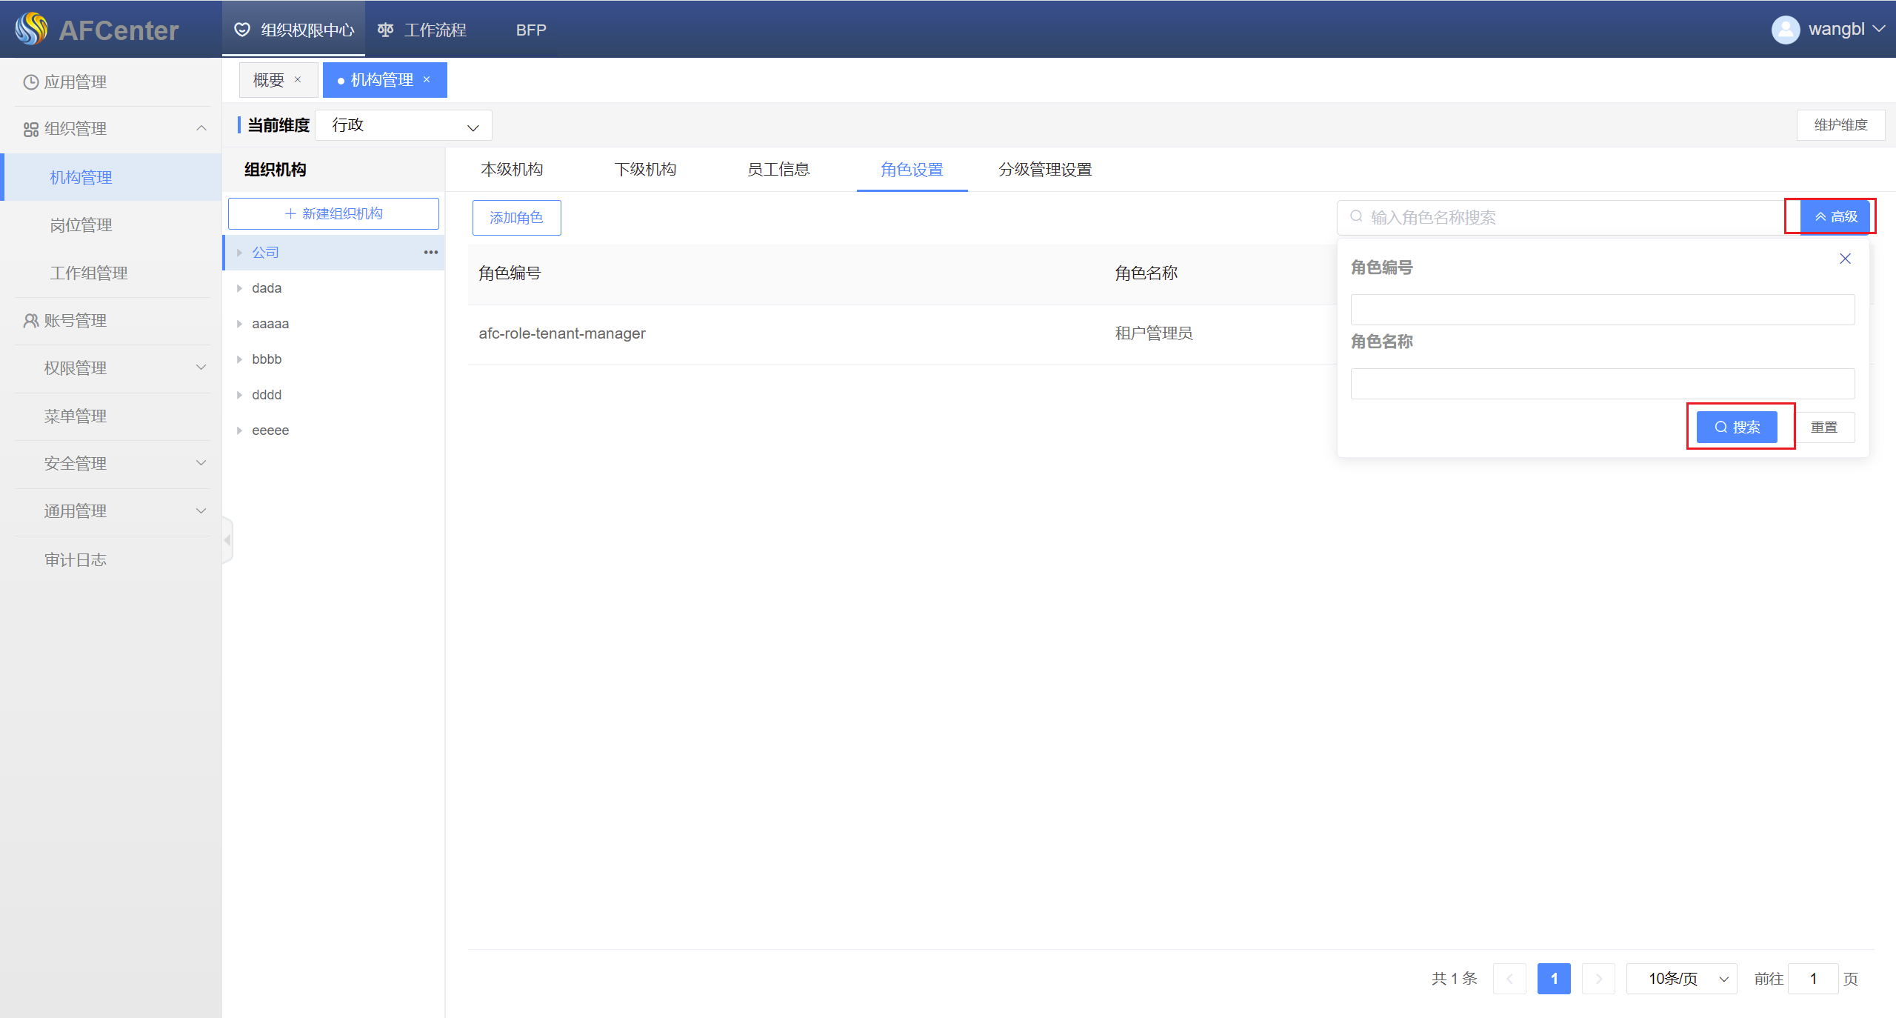Click the 角色编号 column header
This screenshot has width=1896, height=1018.
[x=510, y=273]
